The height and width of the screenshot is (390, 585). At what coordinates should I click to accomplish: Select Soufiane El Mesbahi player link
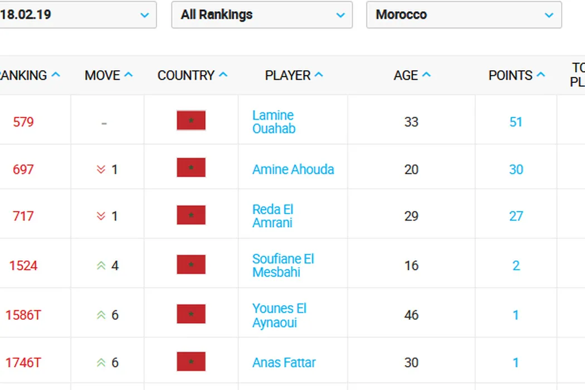(x=283, y=266)
